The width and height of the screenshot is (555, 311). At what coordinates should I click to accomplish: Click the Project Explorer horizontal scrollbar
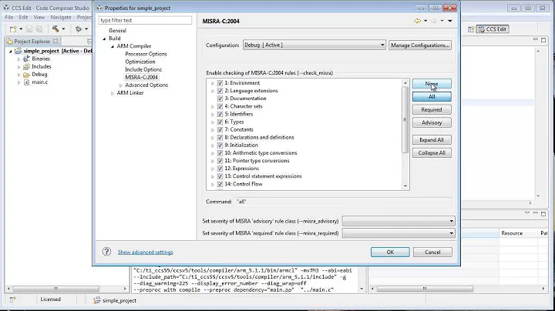pos(56,289)
